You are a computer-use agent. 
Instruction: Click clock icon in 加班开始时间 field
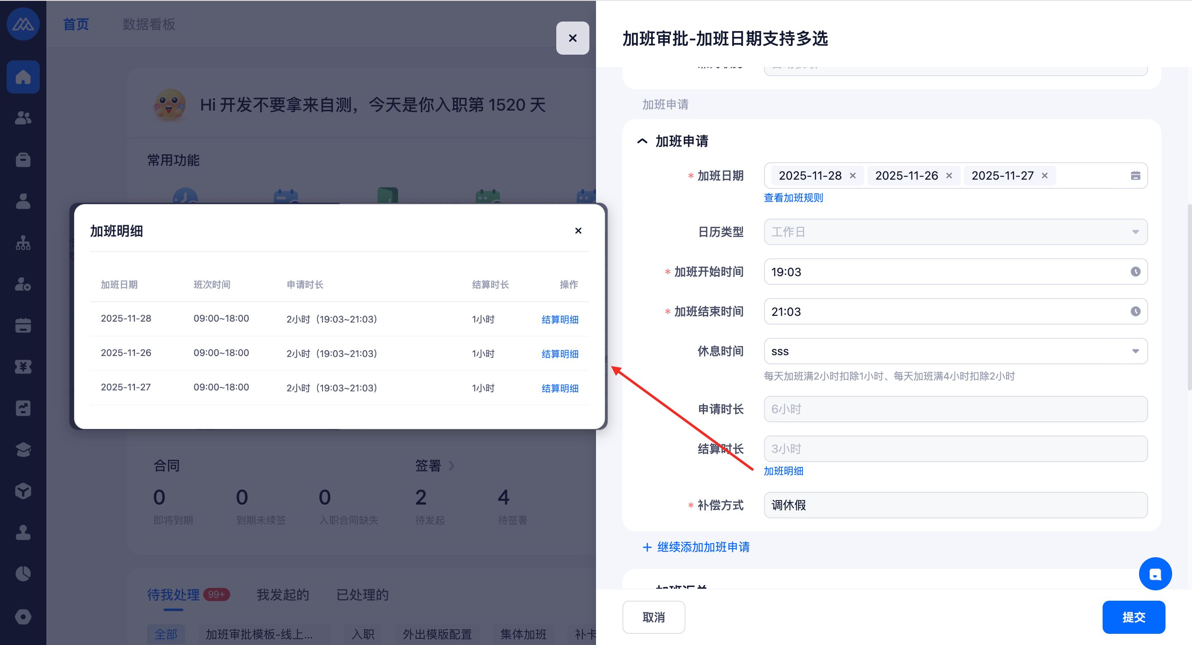click(x=1135, y=272)
